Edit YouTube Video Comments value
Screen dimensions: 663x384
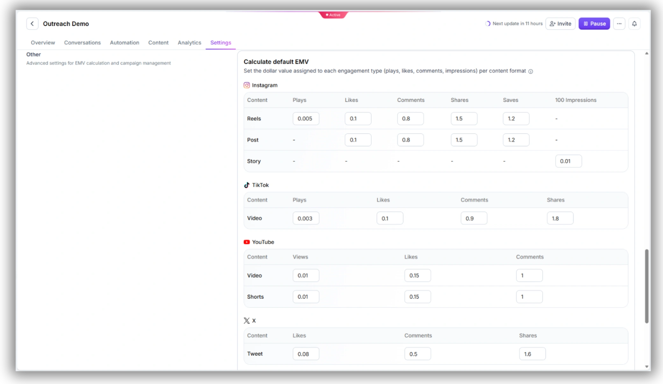(529, 276)
